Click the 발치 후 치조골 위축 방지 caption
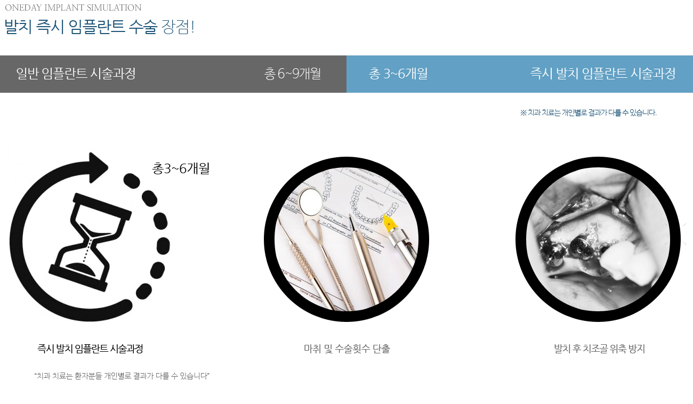693x404 pixels. click(x=600, y=349)
